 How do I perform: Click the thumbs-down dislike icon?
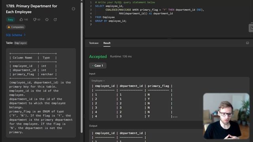tap(34, 19)
